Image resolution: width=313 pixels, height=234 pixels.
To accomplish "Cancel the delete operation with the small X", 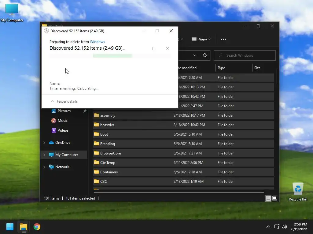I will (168, 48).
